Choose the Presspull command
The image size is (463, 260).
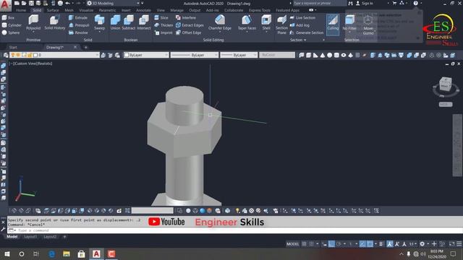tap(79, 25)
